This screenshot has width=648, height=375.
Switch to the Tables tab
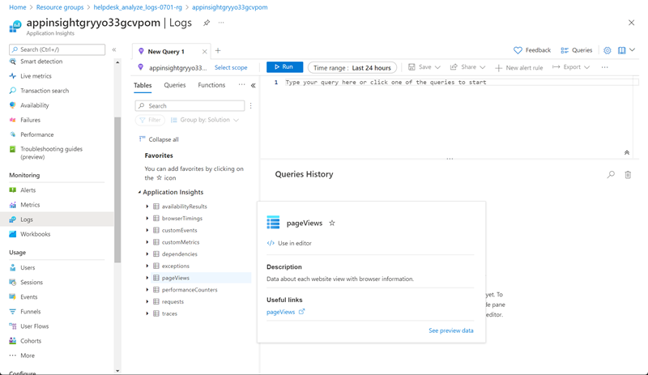tap(143, 85)
